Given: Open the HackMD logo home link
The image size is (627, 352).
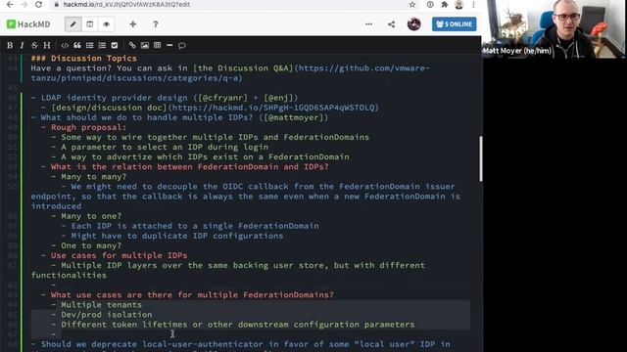Looking at the screenshot, I should 28,24.
